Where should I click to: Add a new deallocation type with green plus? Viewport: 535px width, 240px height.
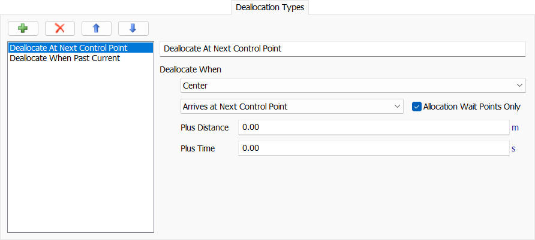tap(23, 28)
